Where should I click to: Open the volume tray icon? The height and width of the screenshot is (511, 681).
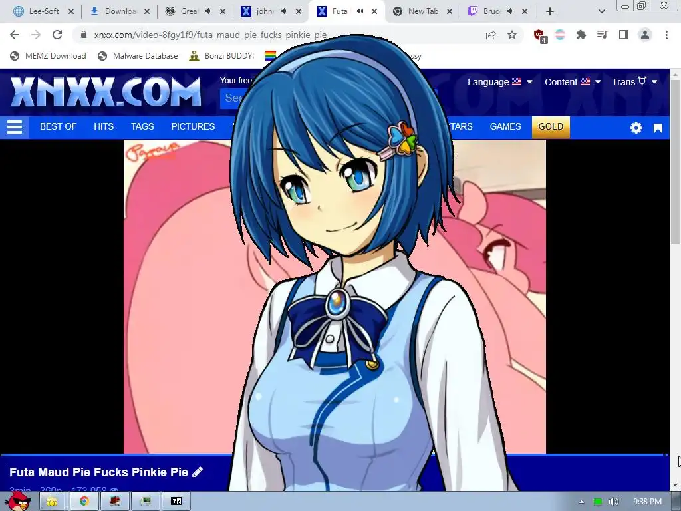(613, 502)
